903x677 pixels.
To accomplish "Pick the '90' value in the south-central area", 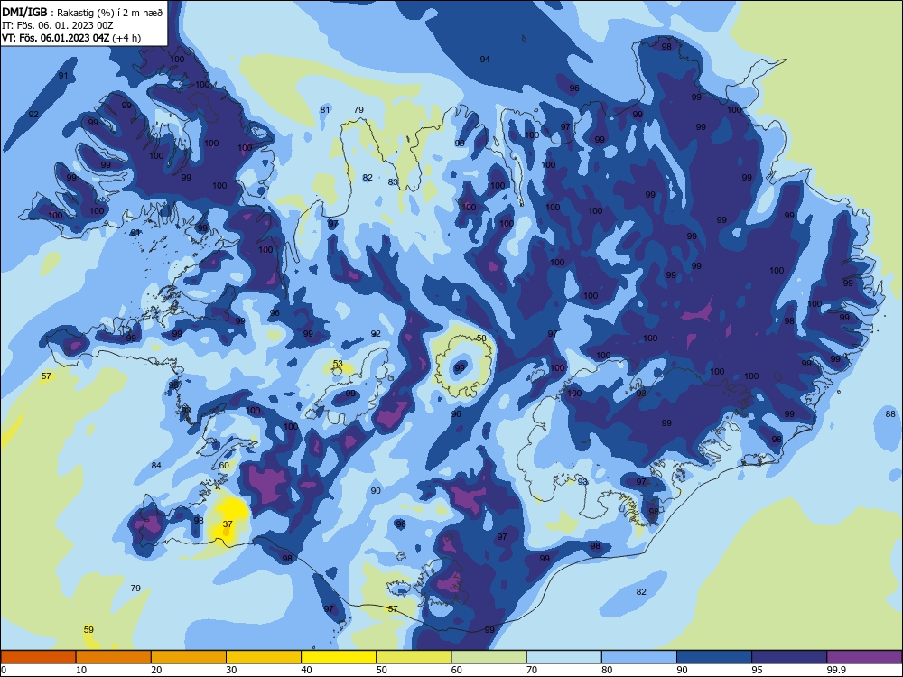I will [376, 490].
